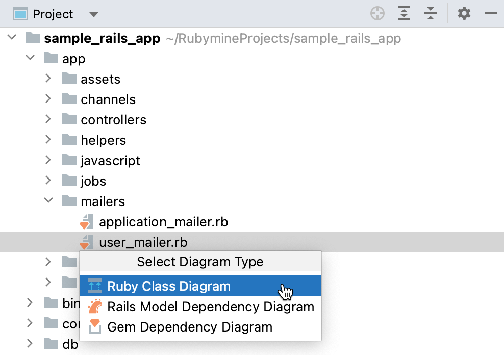Collapse the mailers folder

point(48,201)
